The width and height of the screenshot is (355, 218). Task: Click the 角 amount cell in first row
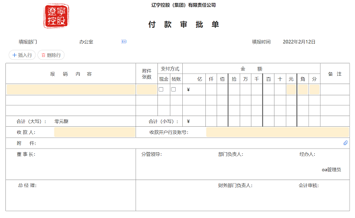[303, 89]
